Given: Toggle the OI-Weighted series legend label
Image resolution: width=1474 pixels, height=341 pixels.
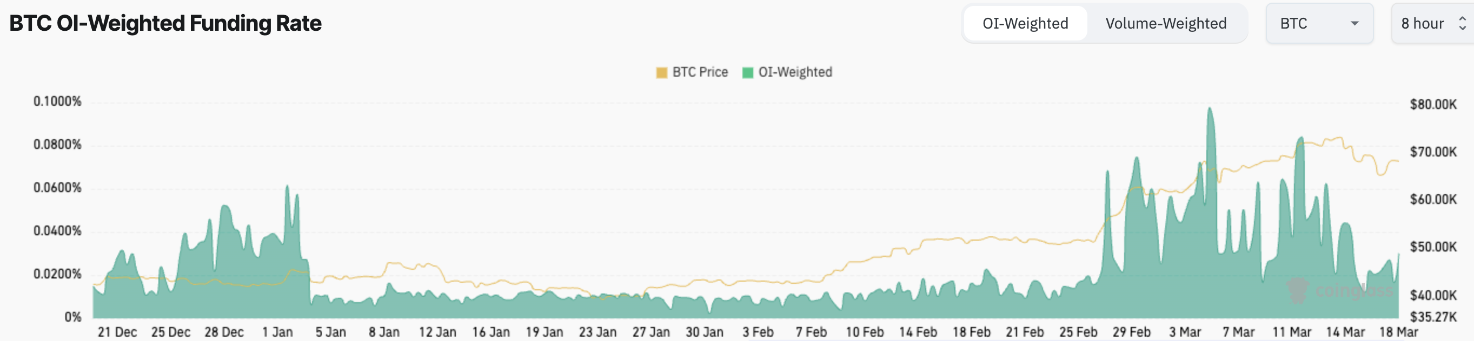Looking at the screenshot, I should tap(795, 72).
